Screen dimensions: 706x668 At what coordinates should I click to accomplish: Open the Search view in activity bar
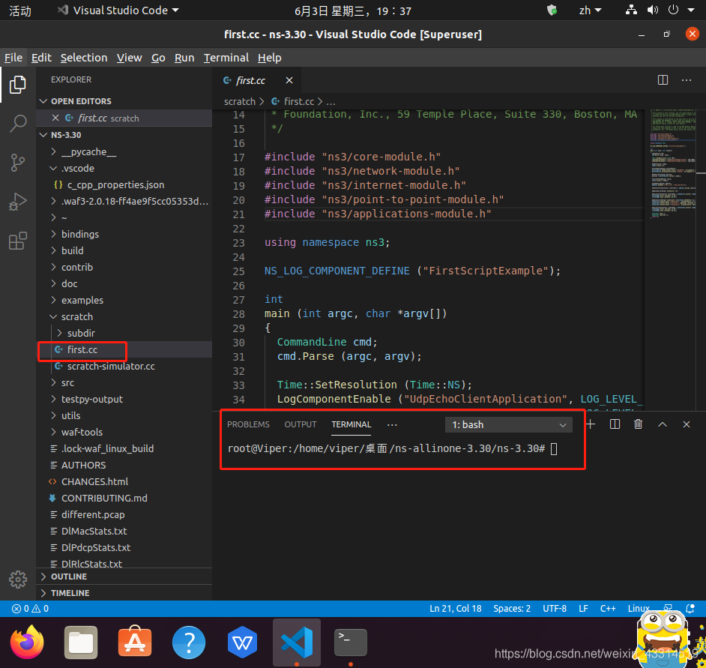click(18, 123)
